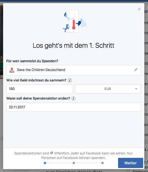Click the Weiter button
The height and width of the screenshot is (172, 148).
point(130,163)
